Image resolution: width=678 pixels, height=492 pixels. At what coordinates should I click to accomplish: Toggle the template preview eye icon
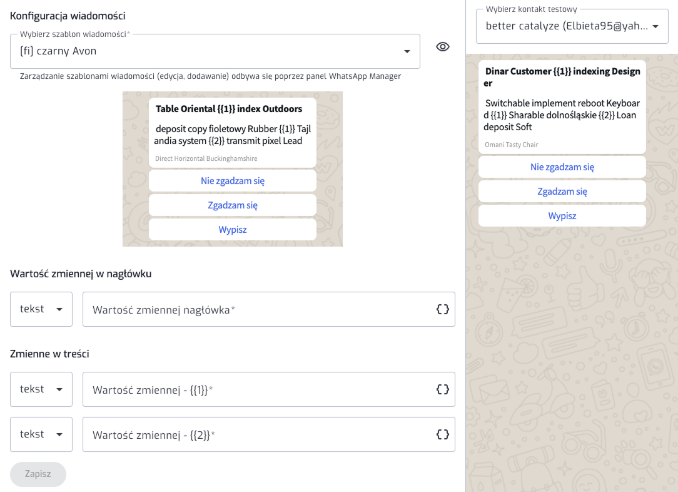pyautogui.click(x=443, y=46)
